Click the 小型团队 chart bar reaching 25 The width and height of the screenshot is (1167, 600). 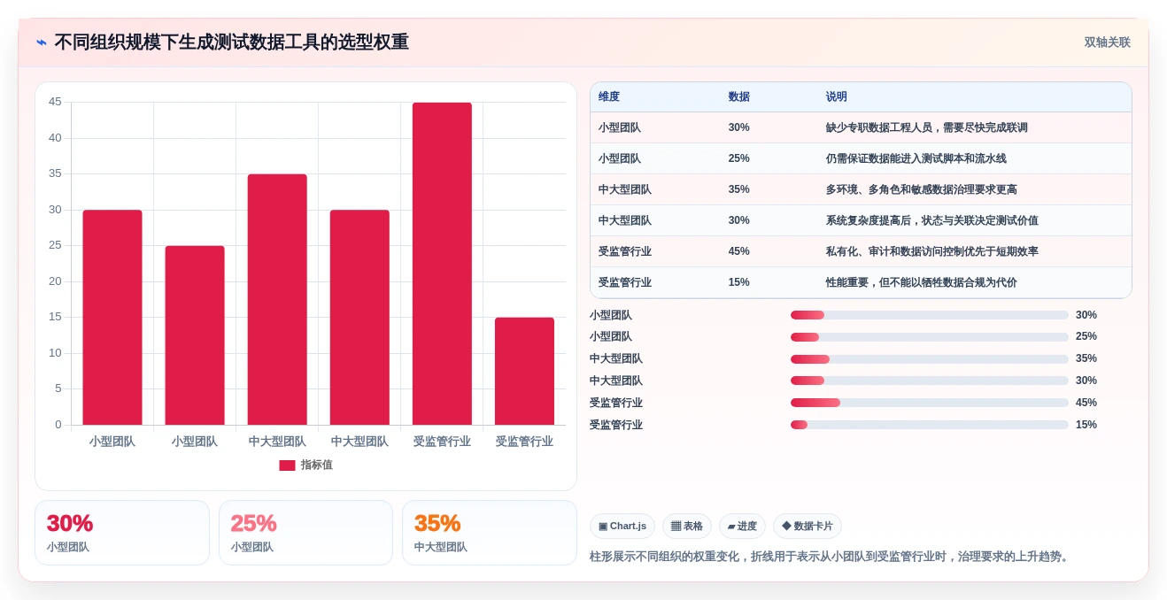195,335
